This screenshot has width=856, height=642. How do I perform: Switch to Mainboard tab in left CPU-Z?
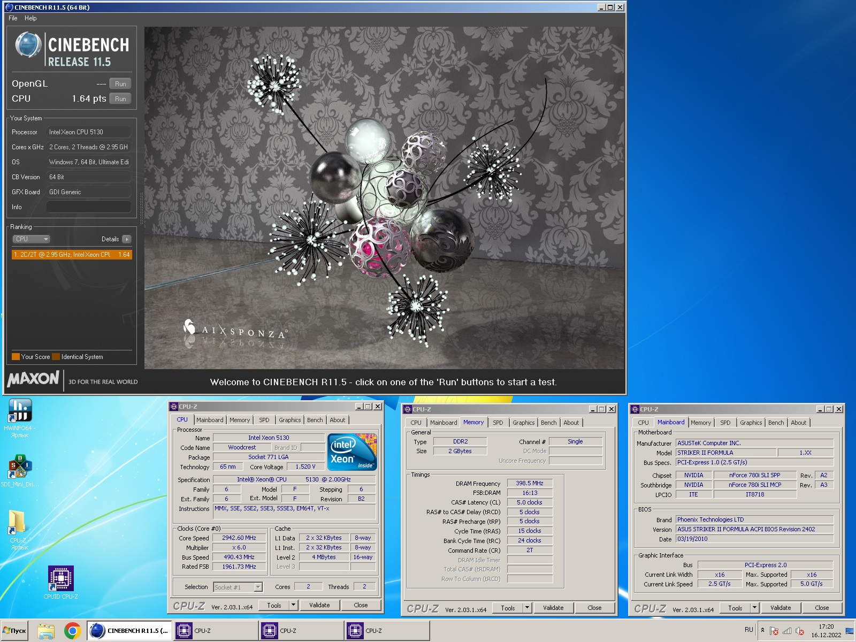click(210, 420)
